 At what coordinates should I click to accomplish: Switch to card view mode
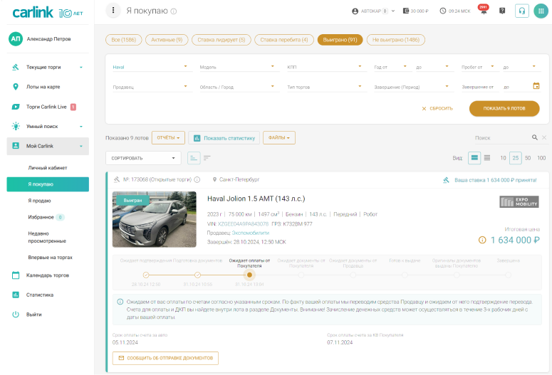point(474,158)
